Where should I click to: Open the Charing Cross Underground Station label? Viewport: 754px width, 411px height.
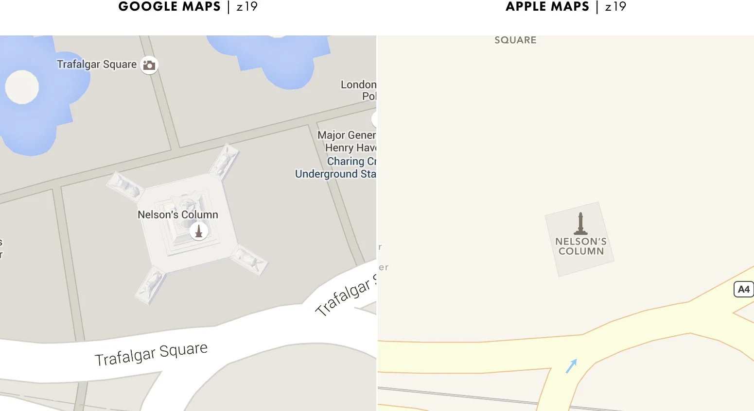(x=335, y=167)
